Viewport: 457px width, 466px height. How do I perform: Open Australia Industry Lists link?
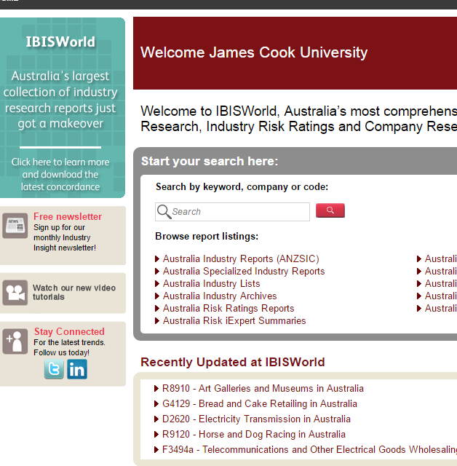tap(212, 284)
